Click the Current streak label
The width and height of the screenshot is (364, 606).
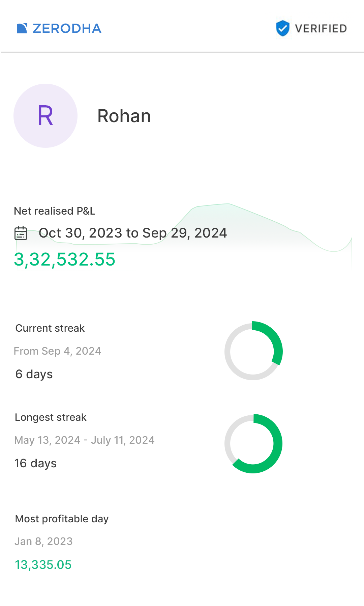(x=50, y=328)
